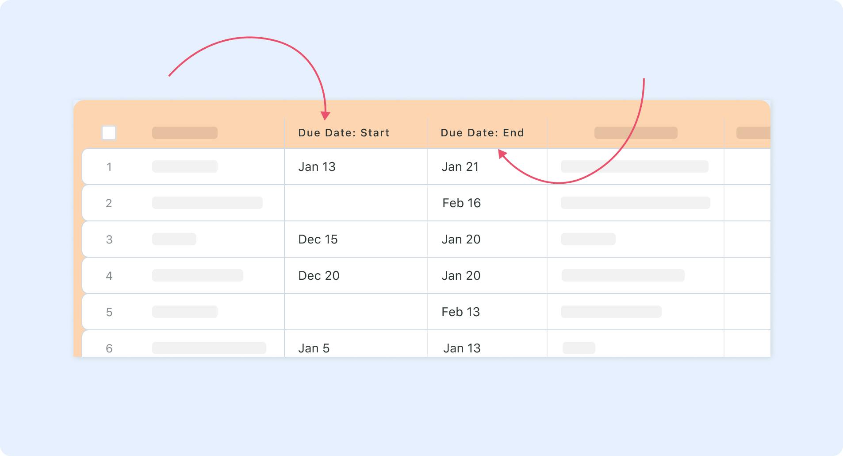Click the name placeholder in row 2
The image size is (843, 456).
[207, 203]
